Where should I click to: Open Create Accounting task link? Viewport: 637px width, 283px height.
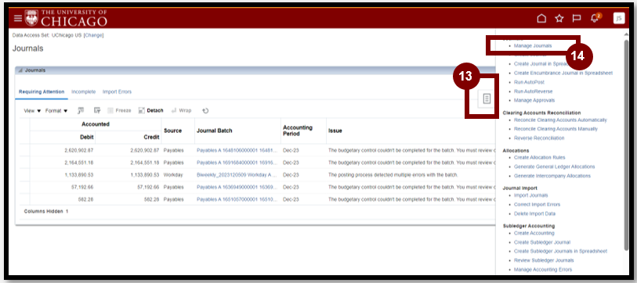tap(534, 233)
